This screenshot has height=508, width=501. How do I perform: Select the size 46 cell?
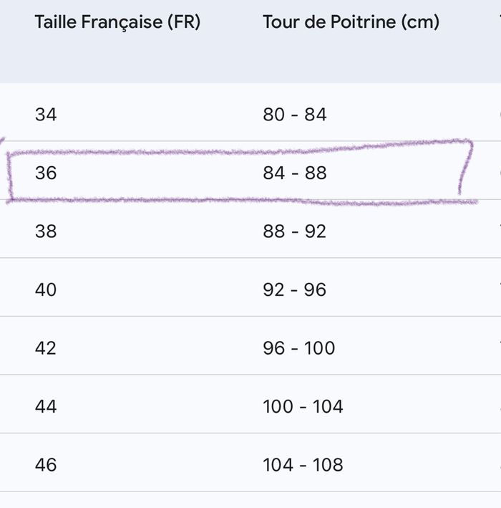coord(46,465)
